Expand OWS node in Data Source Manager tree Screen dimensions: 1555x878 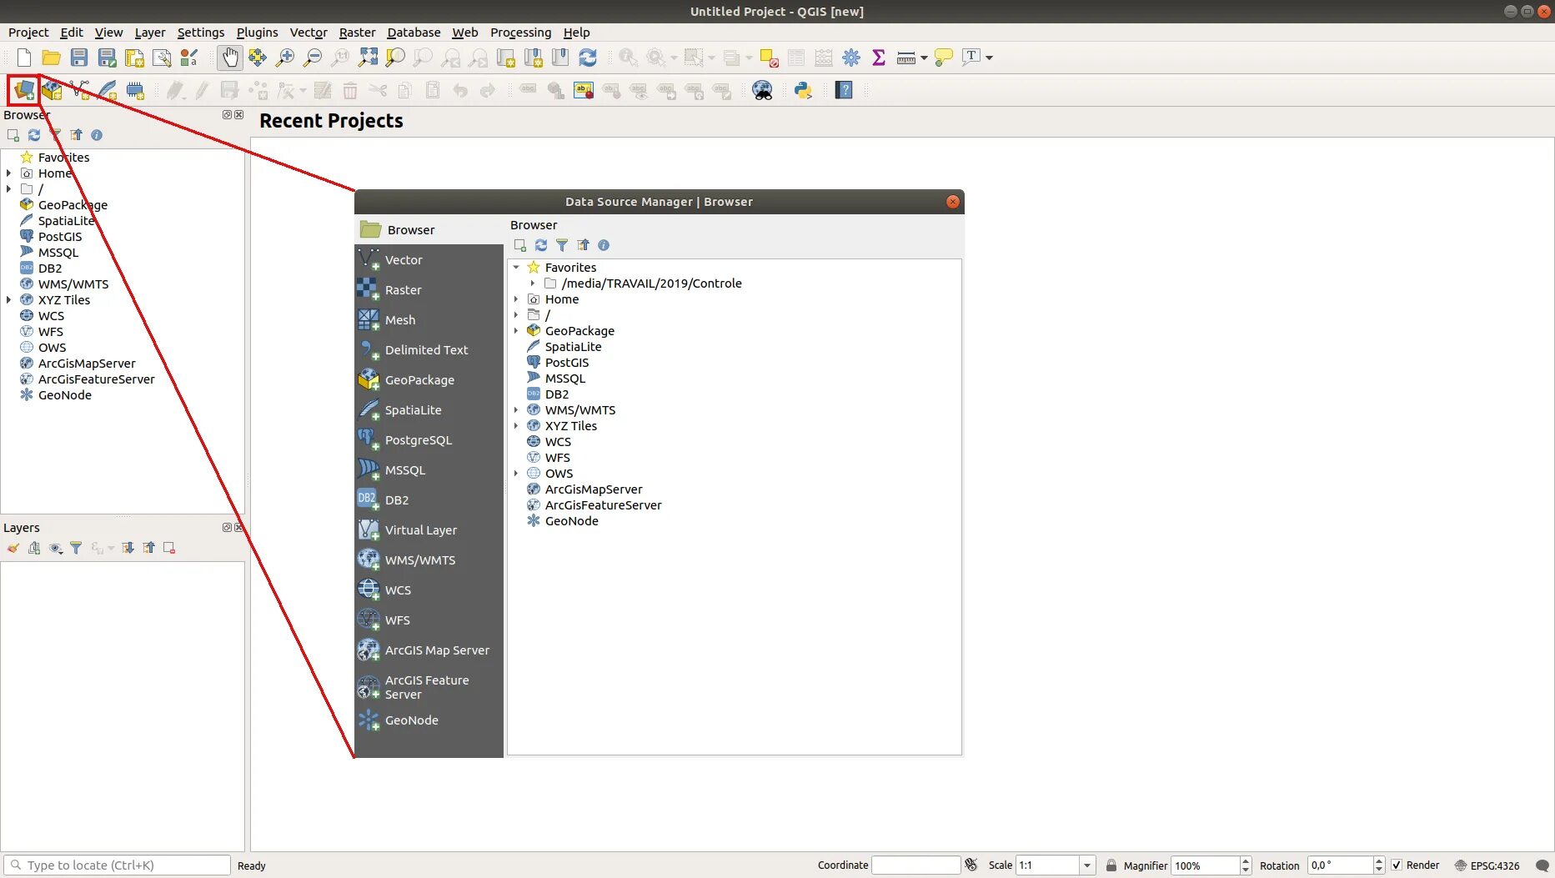516,474
